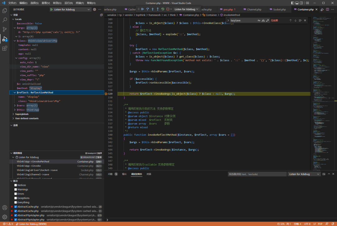Viewport: 337px width, 226px height.
Task: Click Listen for Xdebug in status bar
Action: tap(31, 224)
